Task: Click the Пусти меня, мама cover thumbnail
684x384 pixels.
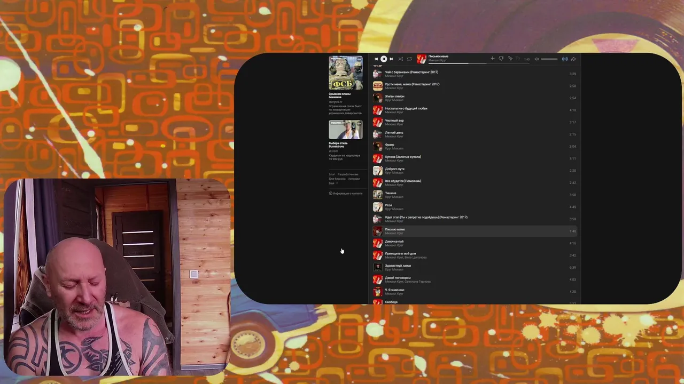Action: [x=378, y=86]
